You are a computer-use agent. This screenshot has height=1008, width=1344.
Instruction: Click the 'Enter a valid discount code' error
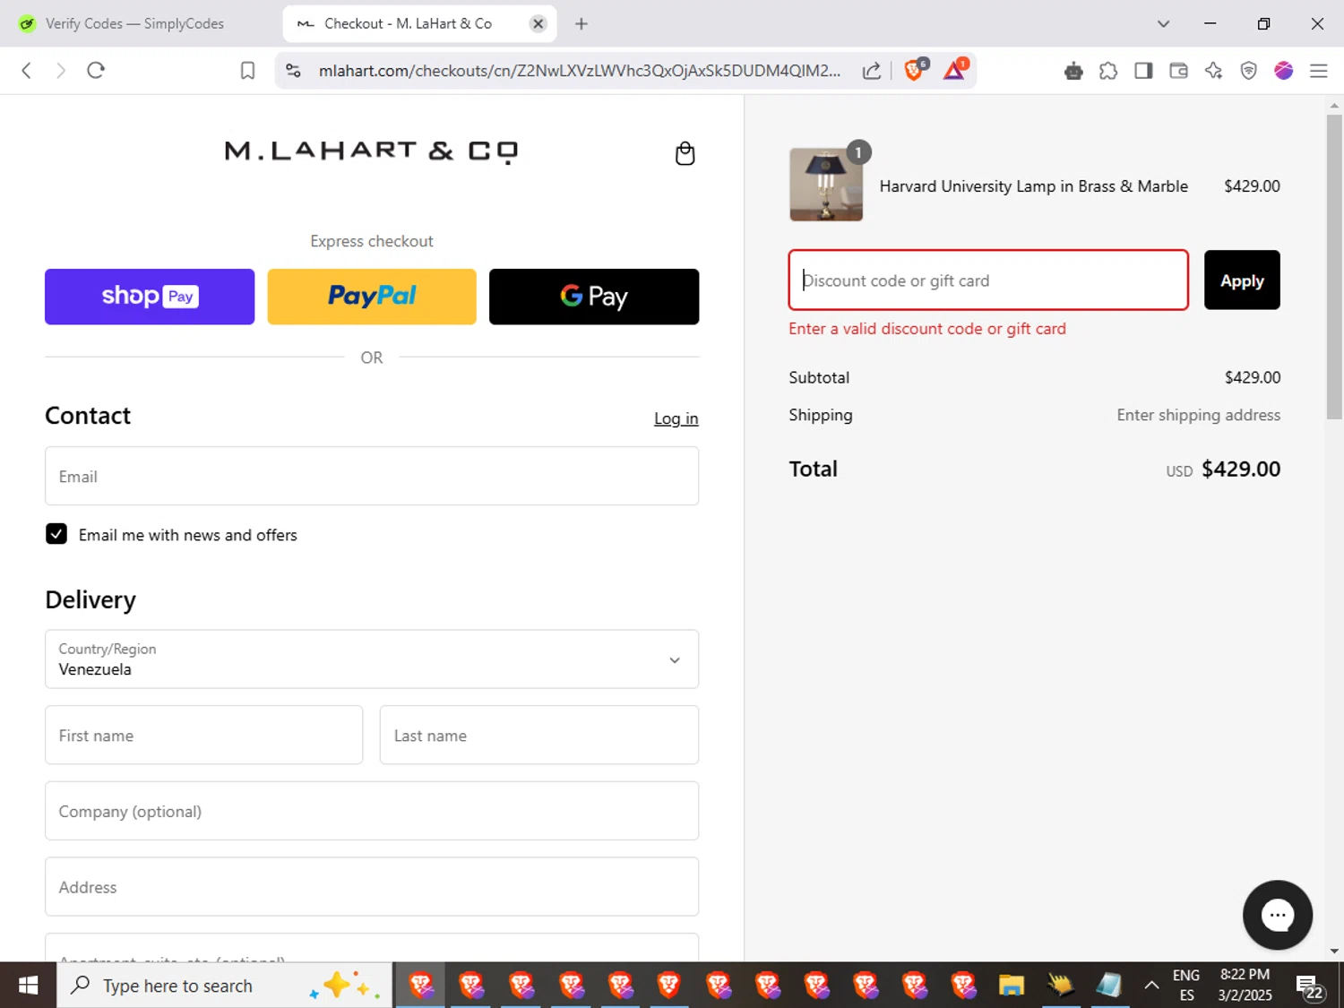pos(927,329)
